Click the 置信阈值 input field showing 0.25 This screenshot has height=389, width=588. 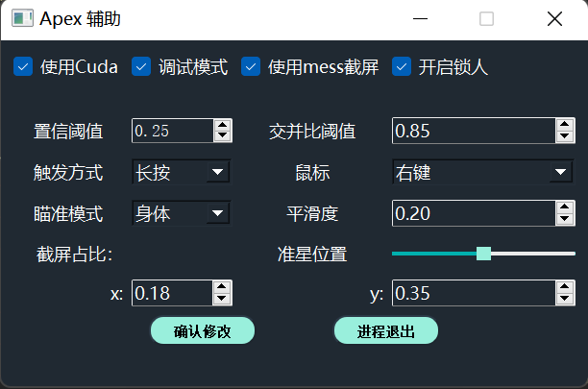click(x=173, y=131)
